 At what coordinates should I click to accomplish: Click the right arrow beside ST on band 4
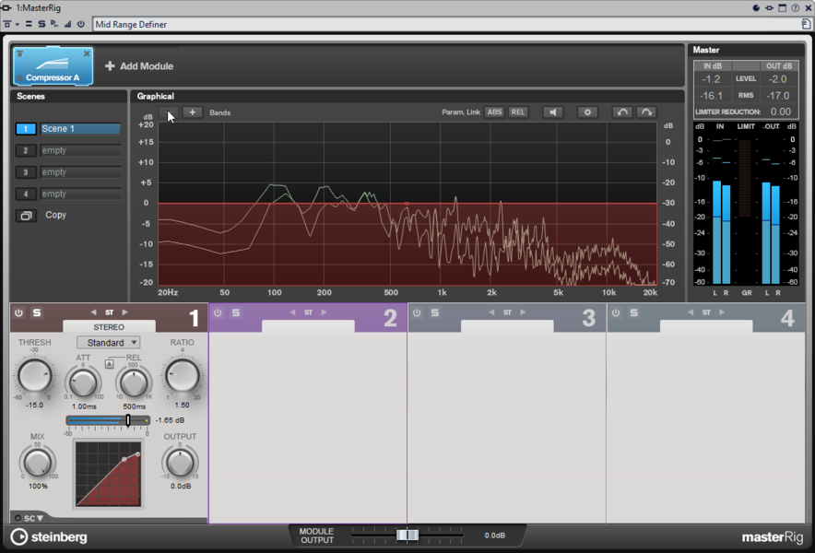(722, 312)
